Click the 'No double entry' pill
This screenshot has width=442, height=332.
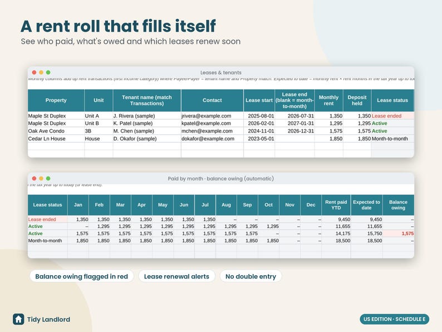coord(251,276)
